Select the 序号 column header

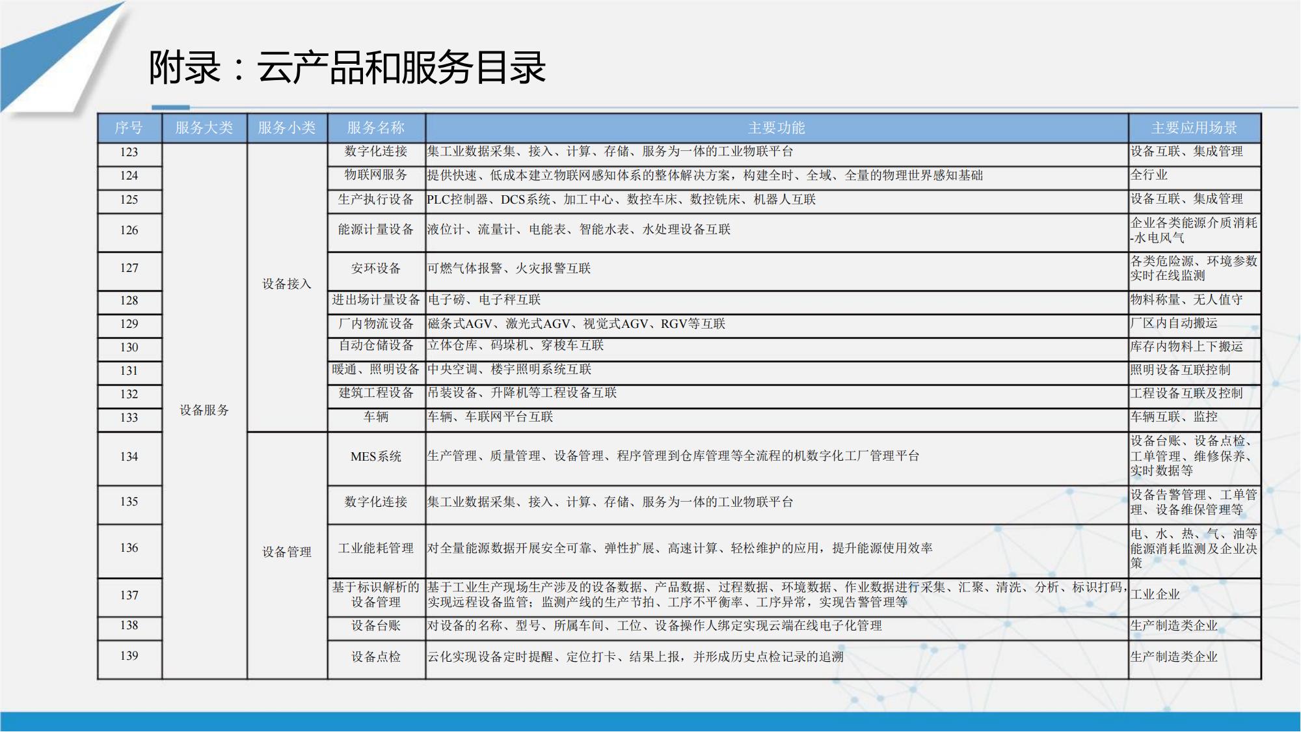pyautogui.click(x=129, y=128)
